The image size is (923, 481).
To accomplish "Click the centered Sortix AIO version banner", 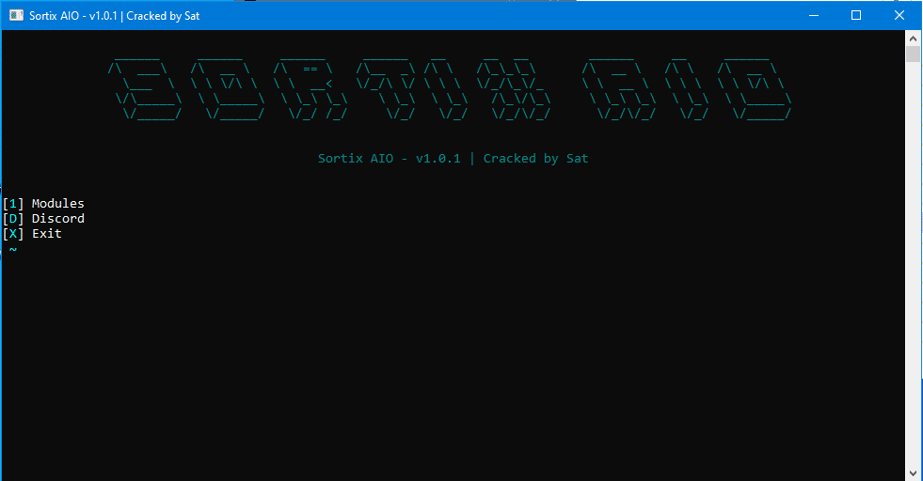I will 453,158.
